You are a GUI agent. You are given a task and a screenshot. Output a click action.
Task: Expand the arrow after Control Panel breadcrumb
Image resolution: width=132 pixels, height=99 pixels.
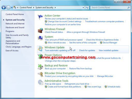pos(34,7)
